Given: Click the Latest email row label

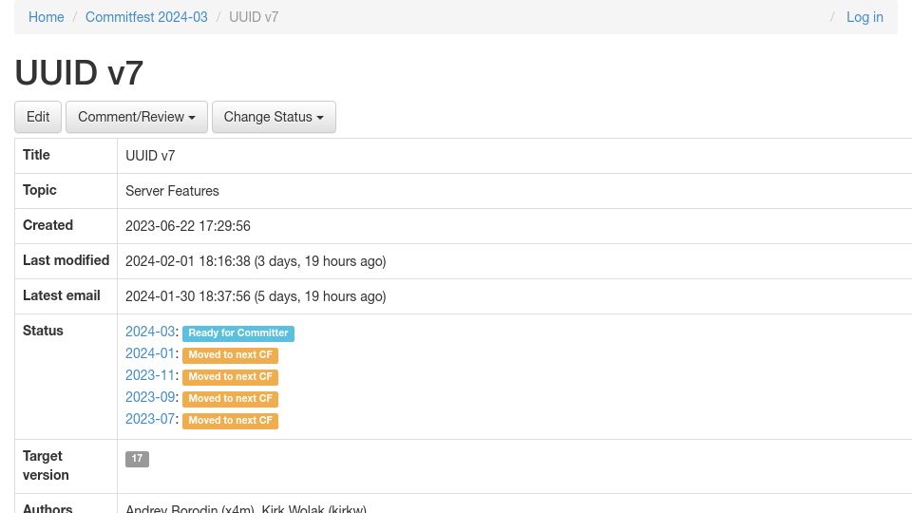Looking at the screenshot, I should click(61, 295).
